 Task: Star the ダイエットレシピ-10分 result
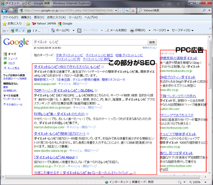tap(103, 67)
